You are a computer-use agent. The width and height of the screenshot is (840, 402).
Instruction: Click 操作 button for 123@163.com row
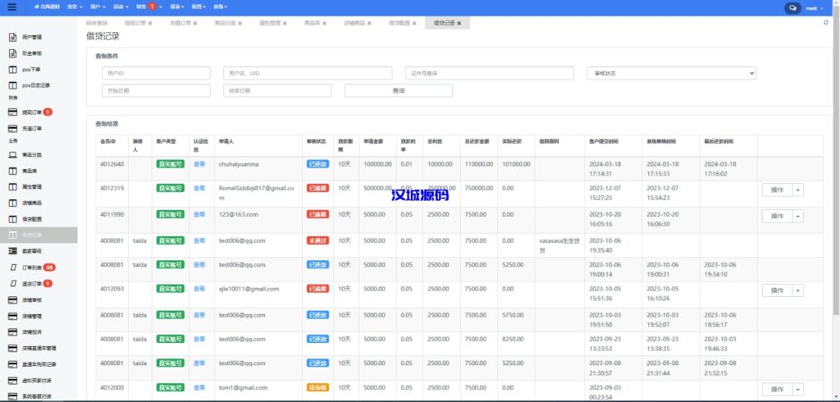click(x=778, y=216)
